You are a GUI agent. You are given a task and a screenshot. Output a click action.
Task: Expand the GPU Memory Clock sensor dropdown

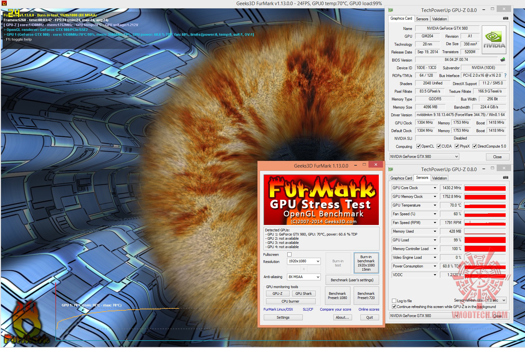coord(434,197)
